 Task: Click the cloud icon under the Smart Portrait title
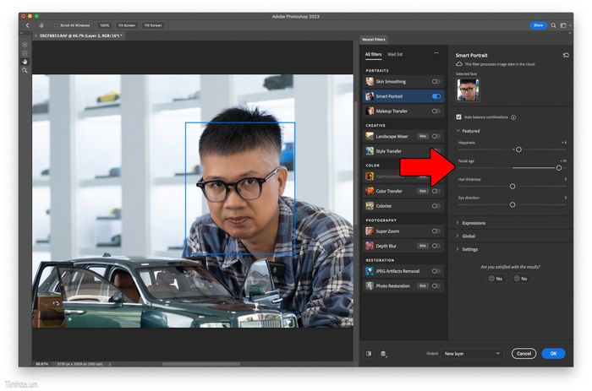[x=459, y=64]
